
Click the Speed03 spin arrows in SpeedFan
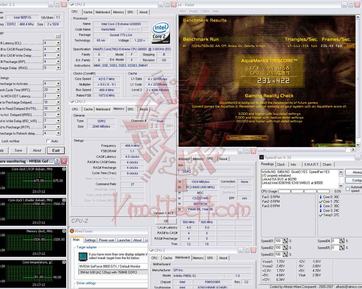285,254
